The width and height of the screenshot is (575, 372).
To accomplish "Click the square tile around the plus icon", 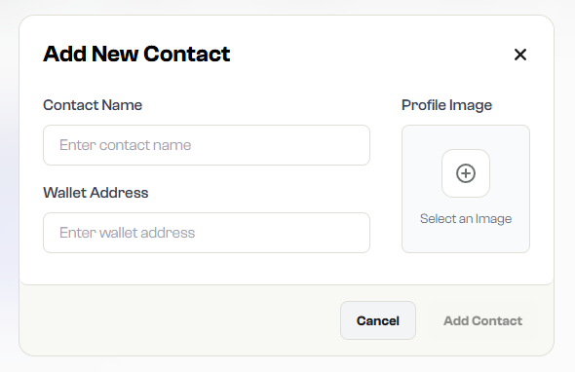I will point(466,173).
